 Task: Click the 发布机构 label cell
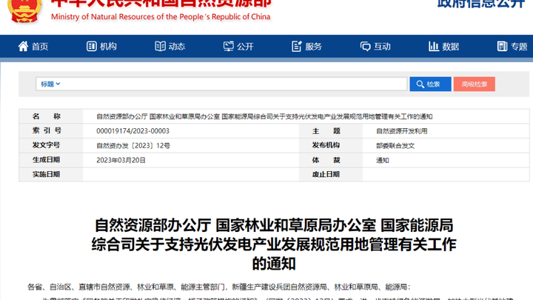click(331, 146)
